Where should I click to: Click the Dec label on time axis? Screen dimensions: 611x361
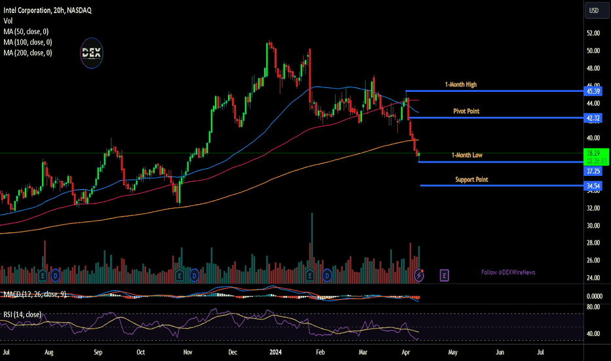[x=232, y=352]
